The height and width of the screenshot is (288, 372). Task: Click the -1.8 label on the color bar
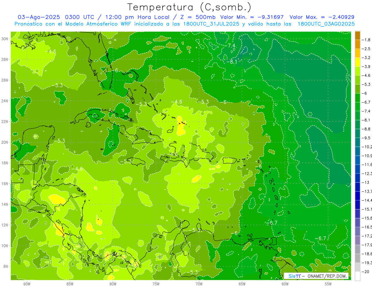point(366,40)
